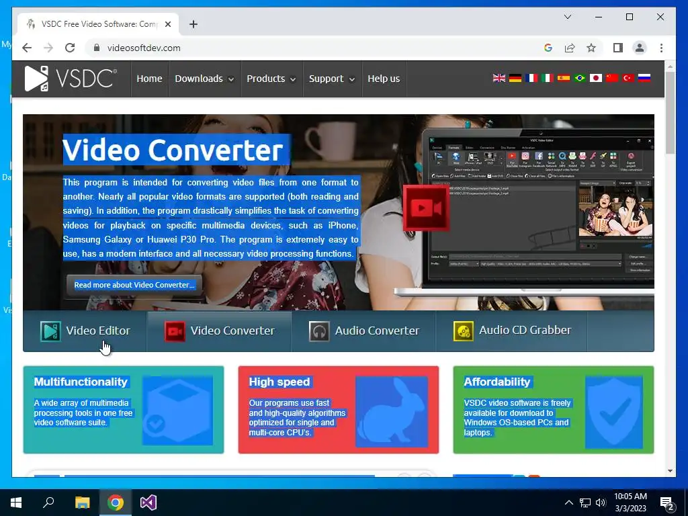The image size is (688, 516).
Task: Open the Windows Start menu
Action: [x=16, y=503]
